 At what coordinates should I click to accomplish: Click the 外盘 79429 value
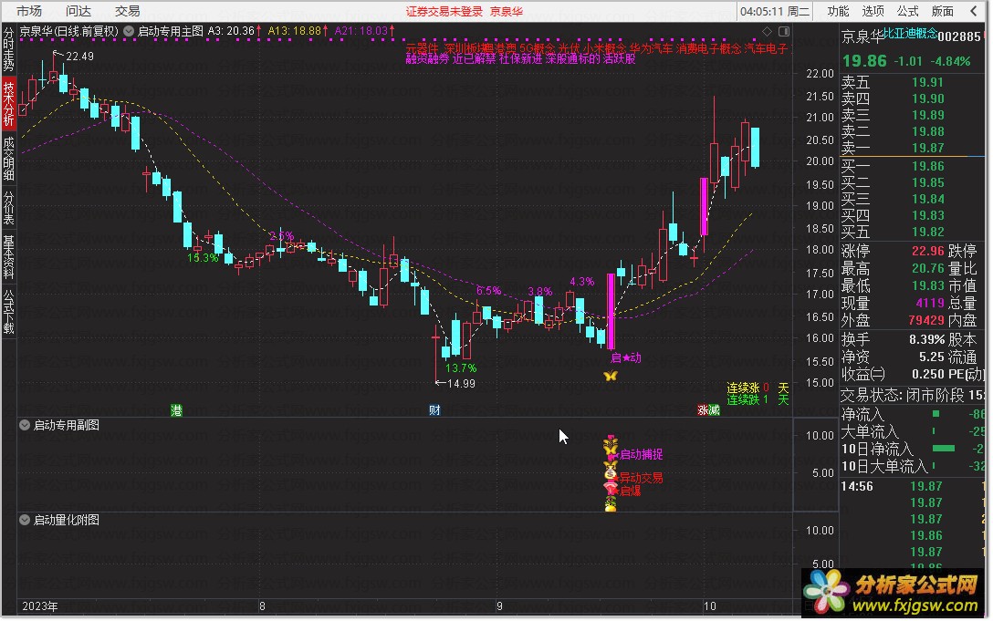(x=925, y=321)
